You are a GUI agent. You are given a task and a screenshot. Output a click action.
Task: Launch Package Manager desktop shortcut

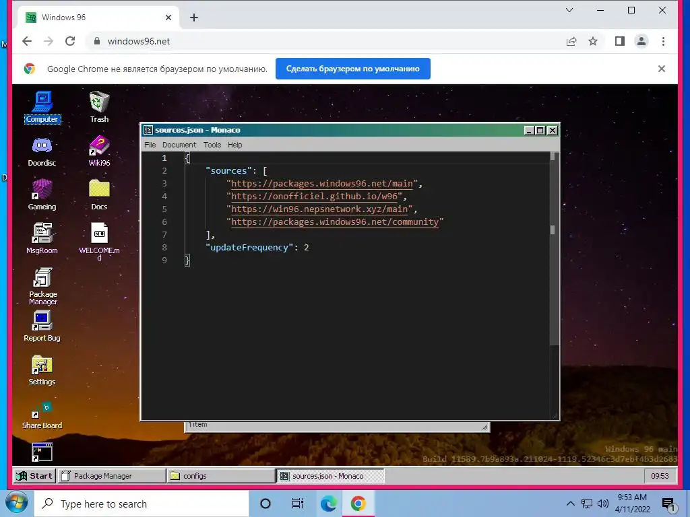[x=42, y=285]
